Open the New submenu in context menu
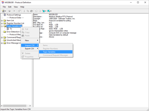Screen dimensions: 149x111 (30, 40)
